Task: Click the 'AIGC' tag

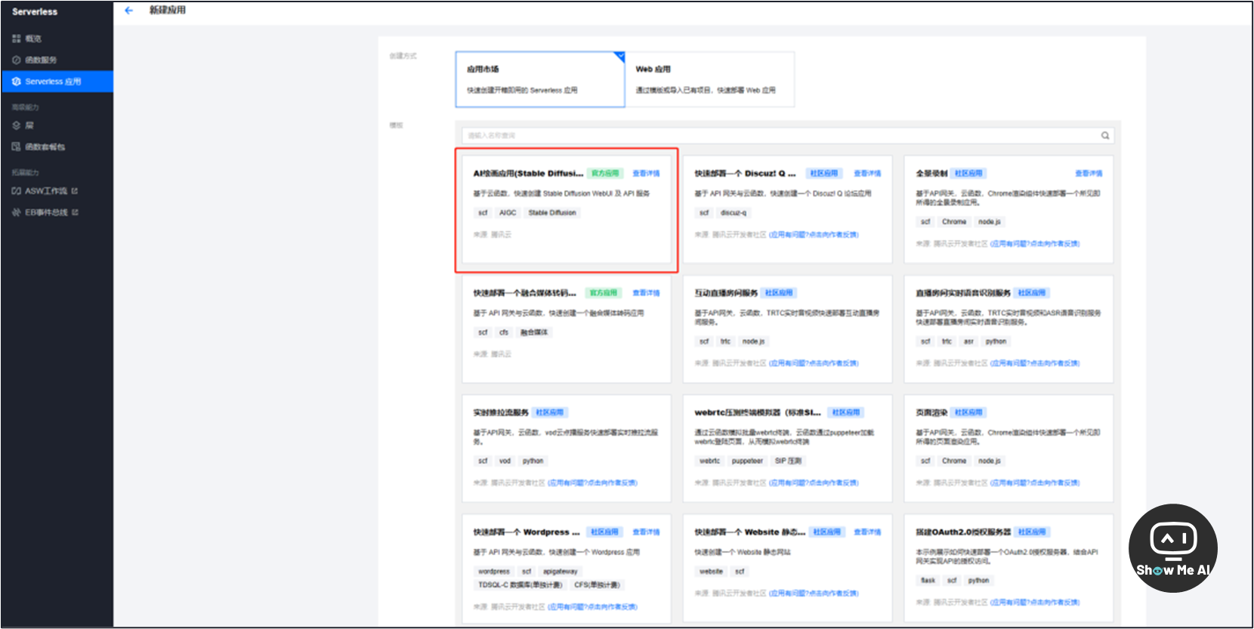Action: click(x=508, y=213)
